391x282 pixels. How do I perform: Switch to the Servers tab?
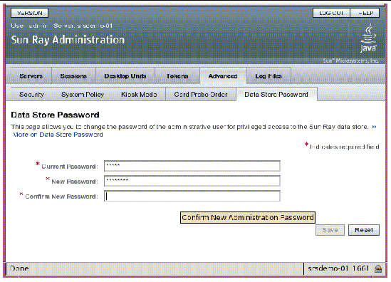[31, 76]
